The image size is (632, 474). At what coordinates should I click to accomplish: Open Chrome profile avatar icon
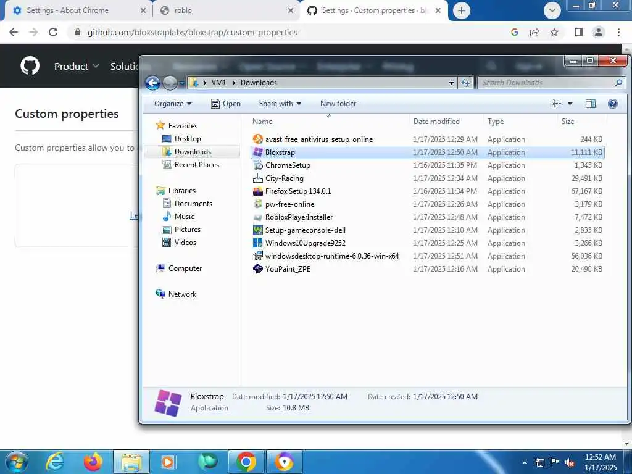coord(599,32)
